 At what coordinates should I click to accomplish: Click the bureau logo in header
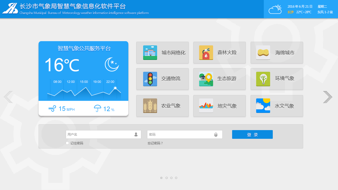pos(10,9)
